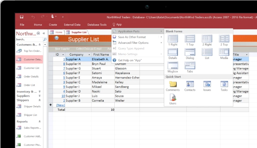Click inside the navigation Search field
The width and height of the screenshot is (257, 148).
click(x=29, y=39)
